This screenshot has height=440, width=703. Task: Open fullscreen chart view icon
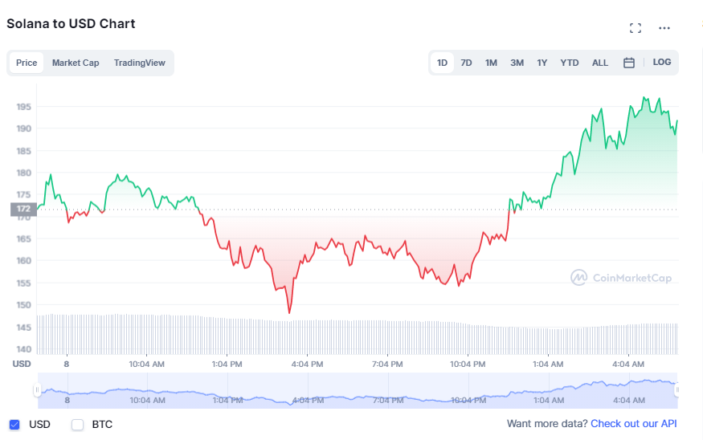tap(635, 28)
